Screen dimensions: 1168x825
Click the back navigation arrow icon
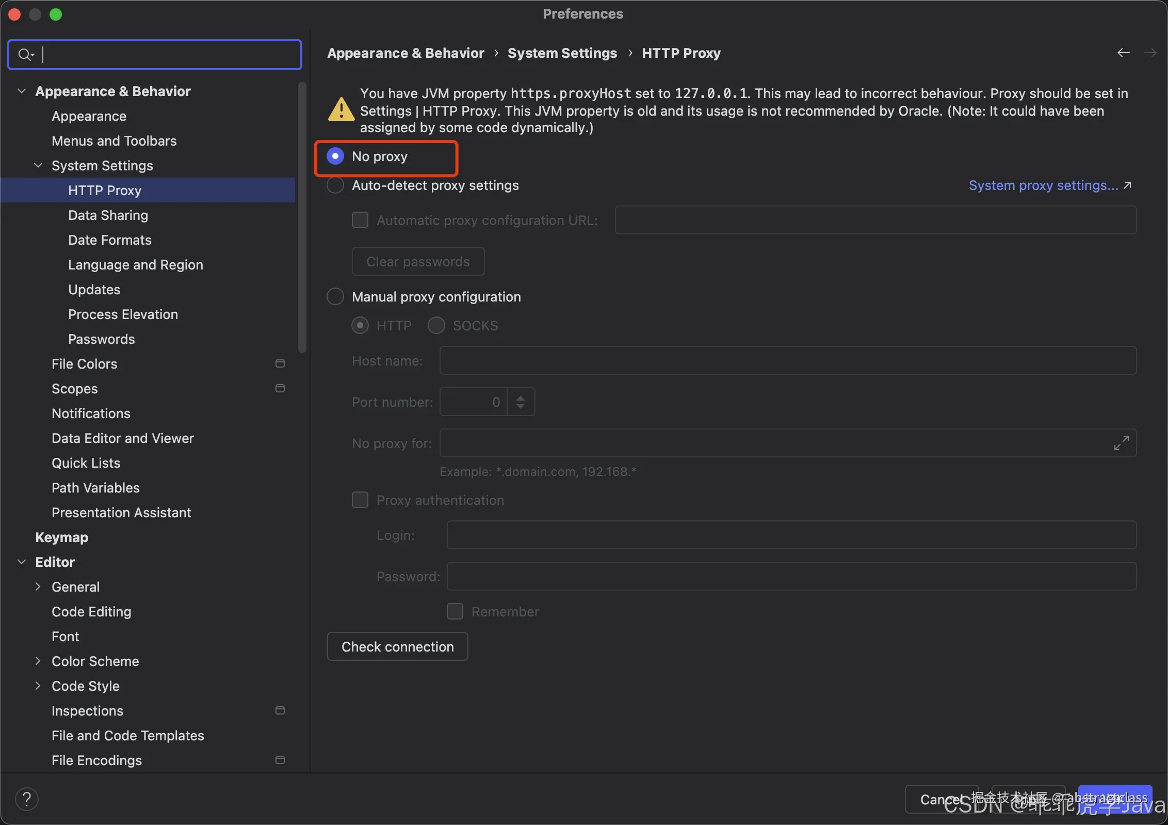pyautogui.click(x=1123, y=53)
